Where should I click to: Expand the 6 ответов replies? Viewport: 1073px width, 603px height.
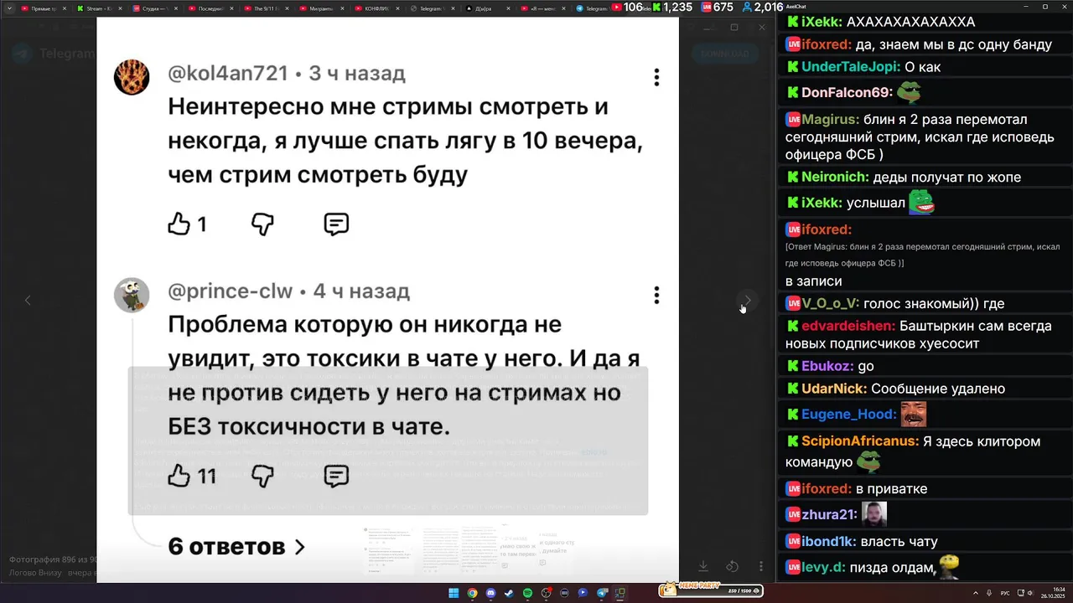236,546
